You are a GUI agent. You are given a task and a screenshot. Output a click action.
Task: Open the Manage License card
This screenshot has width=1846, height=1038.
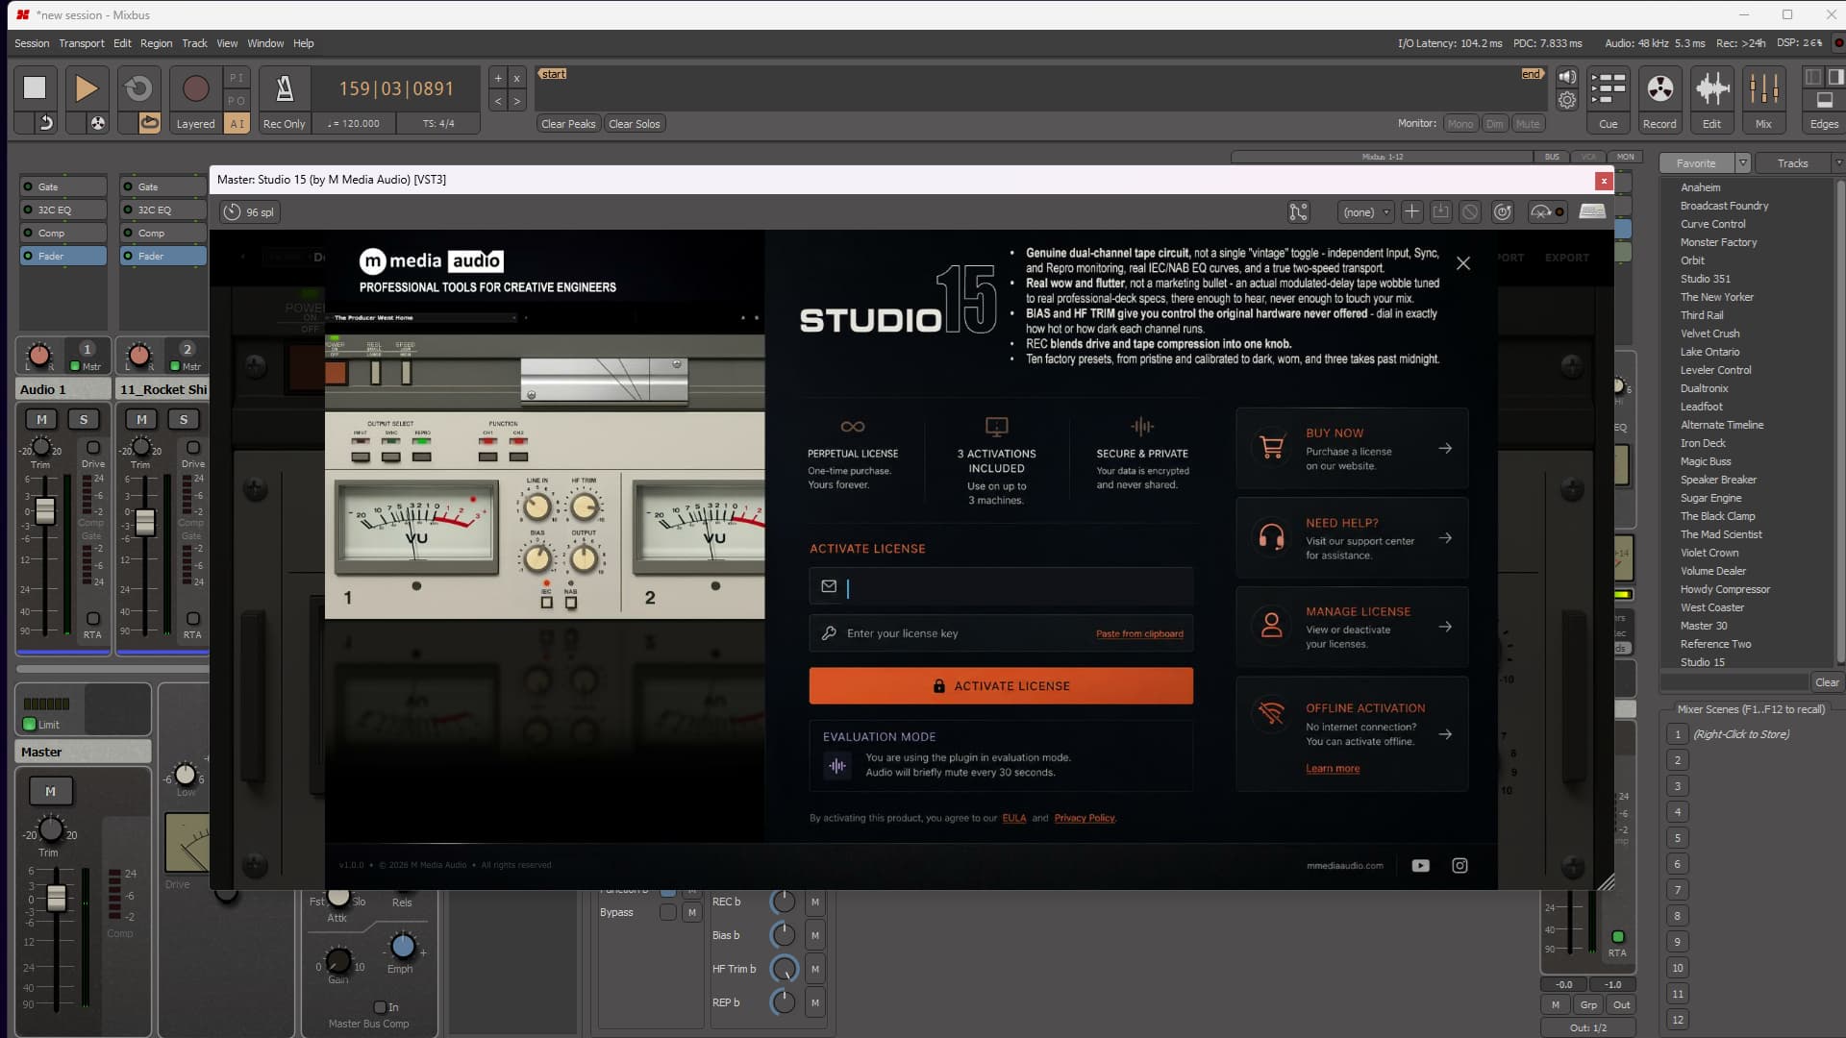coord(1352,627)
